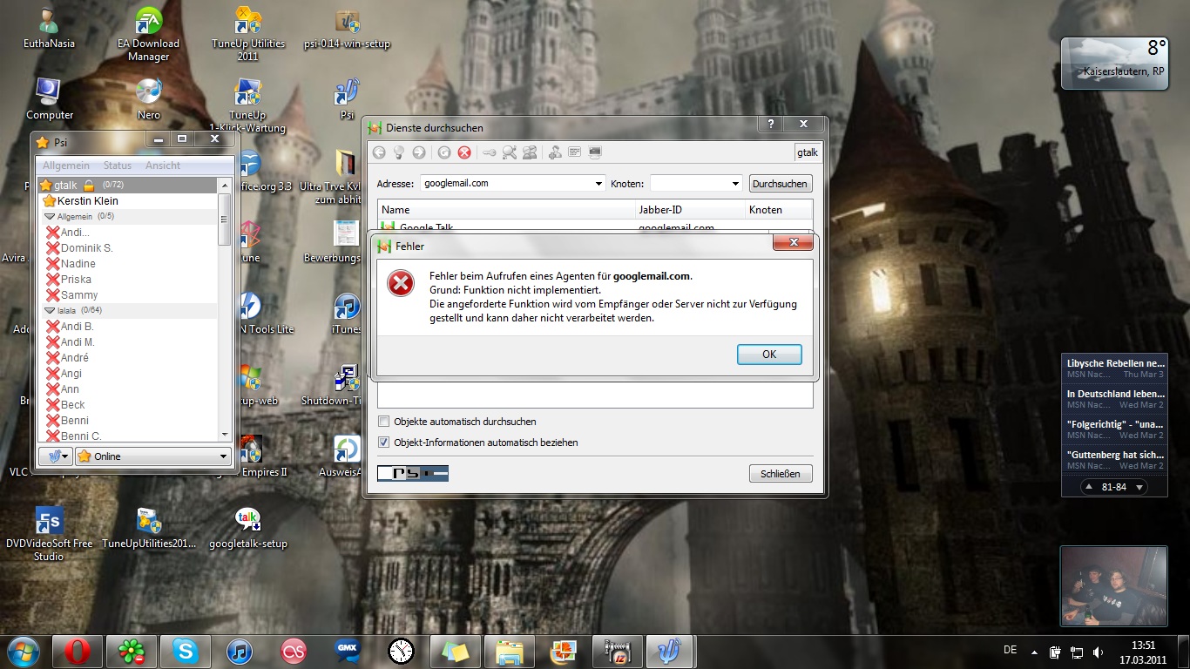1190x669 pixels.
Task: Click the refresh icon in service discovery toolbar
Action: point(444,152)
